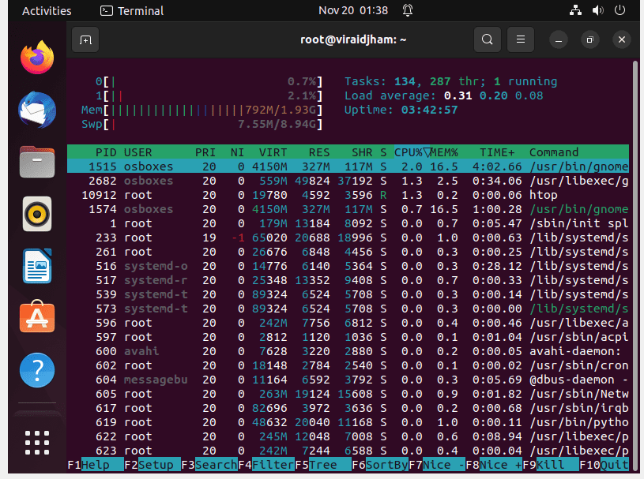Launch LibreOffice Writer from the dock
This screenshot has height=479, width=644.
click(37, 266)
